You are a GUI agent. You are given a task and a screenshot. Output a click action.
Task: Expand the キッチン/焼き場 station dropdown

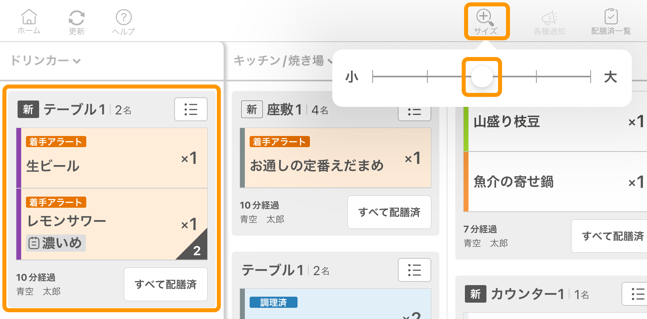(283, 61)
